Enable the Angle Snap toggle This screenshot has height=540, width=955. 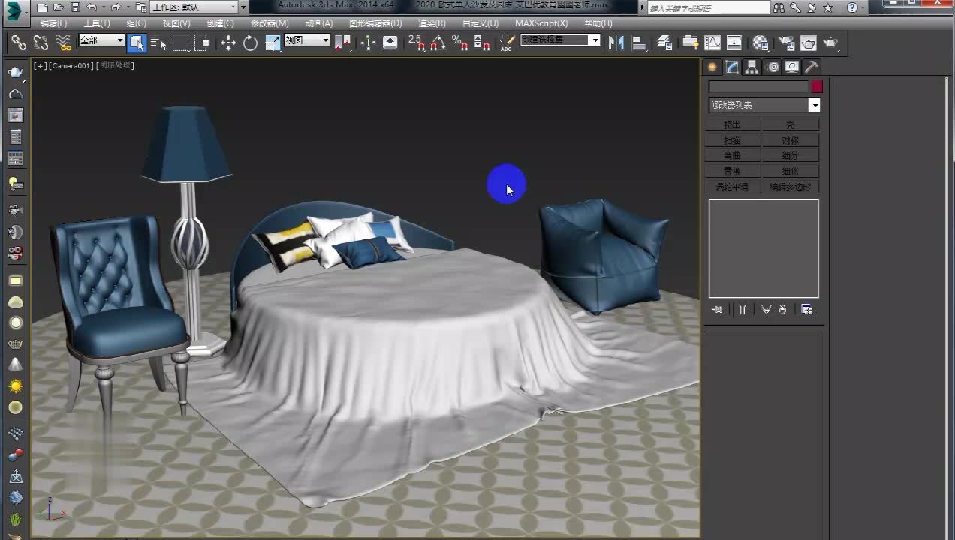439,43
